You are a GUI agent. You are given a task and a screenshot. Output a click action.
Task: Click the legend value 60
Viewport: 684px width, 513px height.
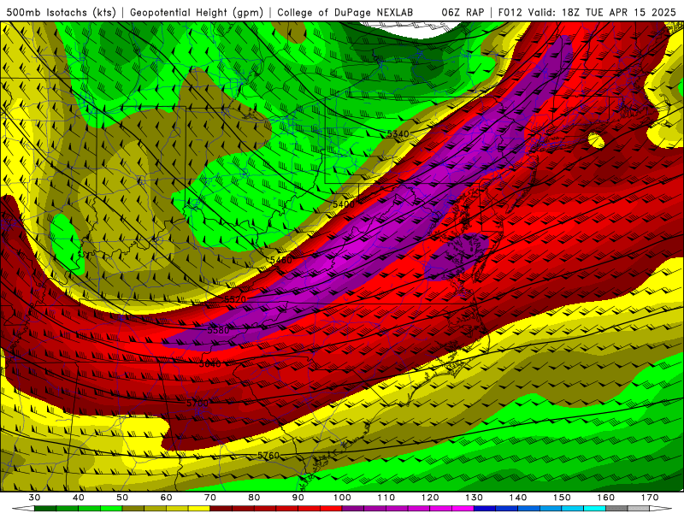coord(166,498)
